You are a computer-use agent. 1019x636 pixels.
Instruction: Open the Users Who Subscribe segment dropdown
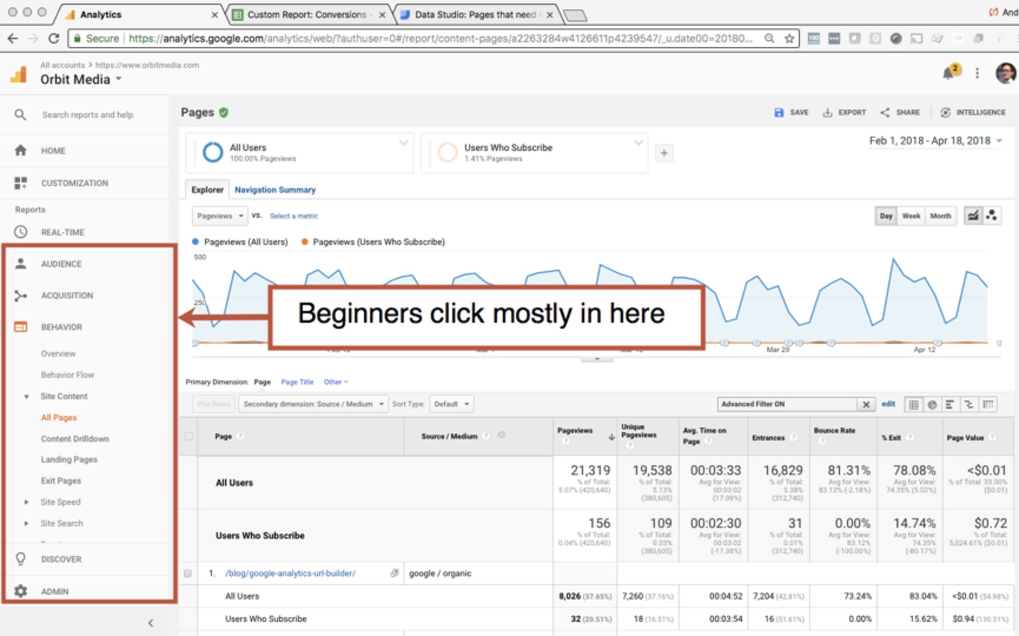pos(638,143)
